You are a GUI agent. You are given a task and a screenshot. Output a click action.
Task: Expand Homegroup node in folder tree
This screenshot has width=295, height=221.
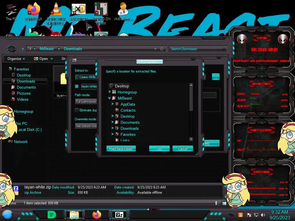click(109, 92)
